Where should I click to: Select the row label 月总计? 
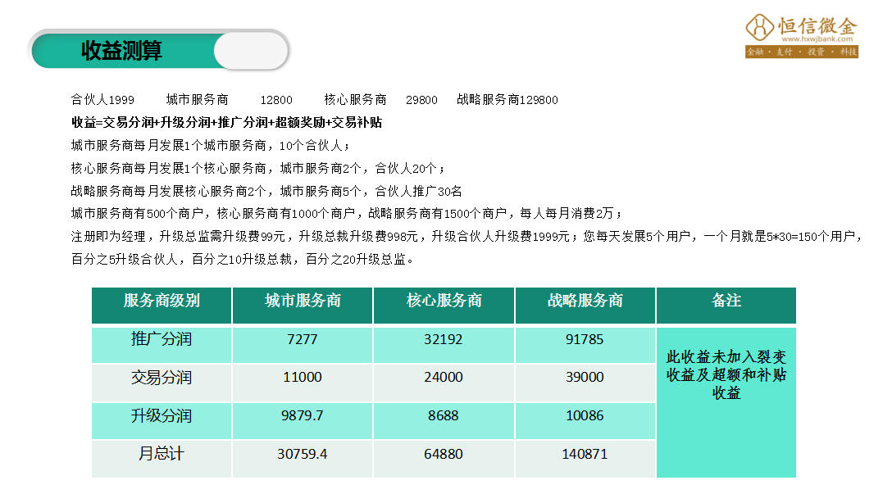[162, 454]
